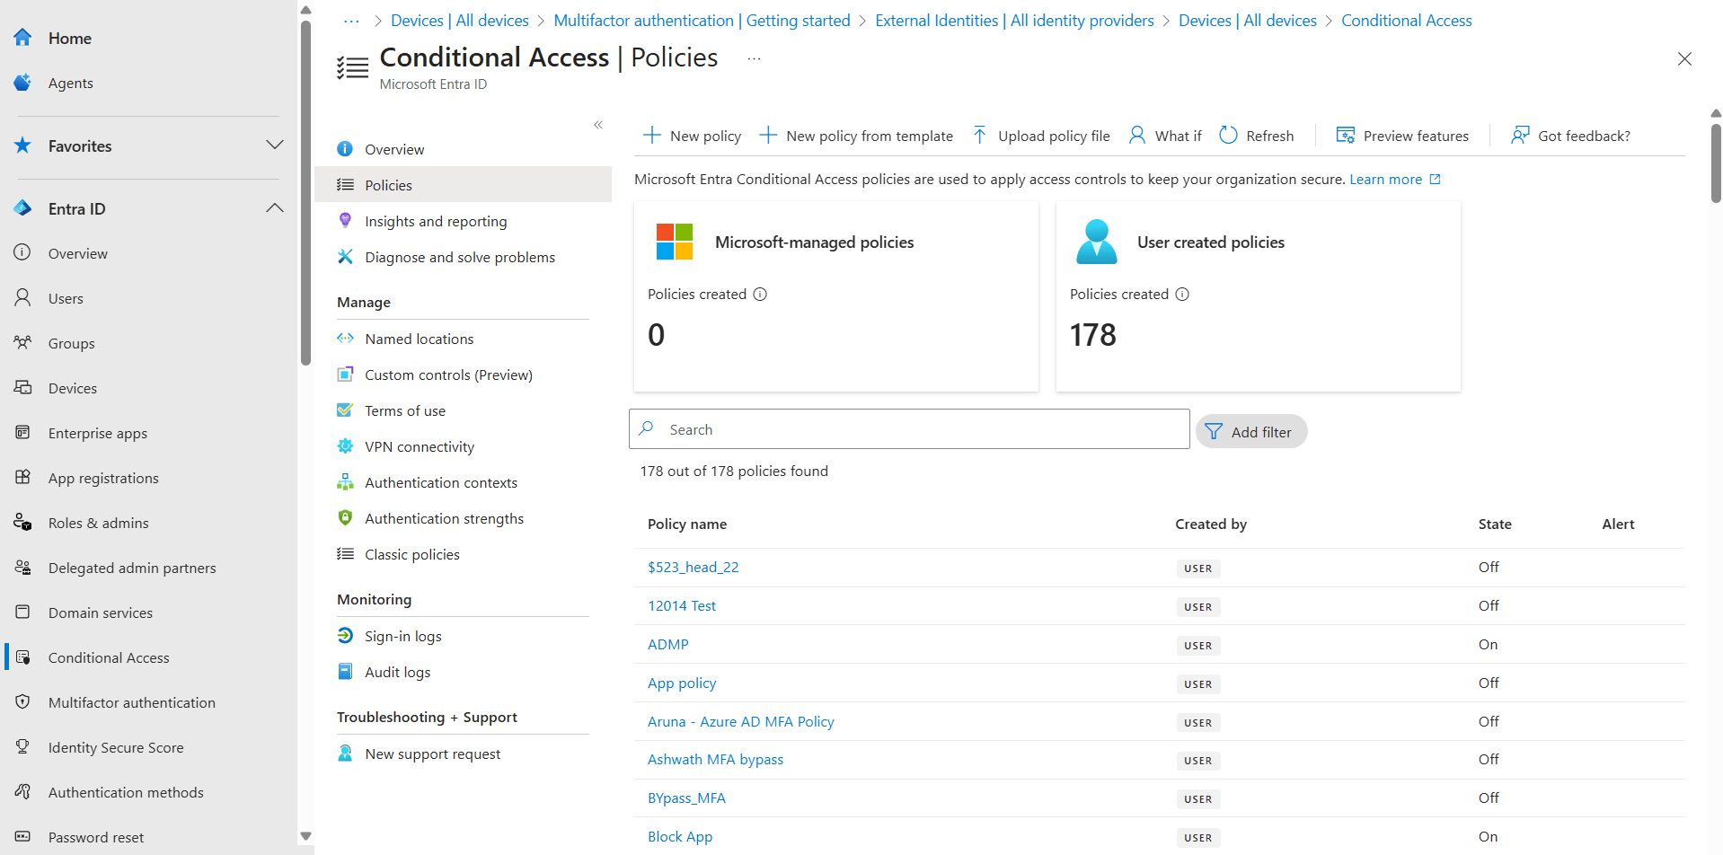This screenshot has width=1723, height=855.
Task: Open the Upload policy file tool
Action: click(x=978, y=135)
